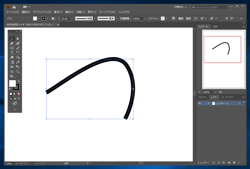
Task: Click Create New Sublayer icon
Action: pos(229,163)
